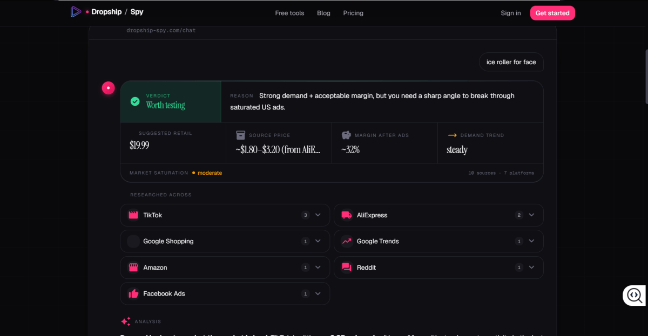Click the page vertical scrollbar thumb
This screenshot has width=648, height=336.
[646, 77]
